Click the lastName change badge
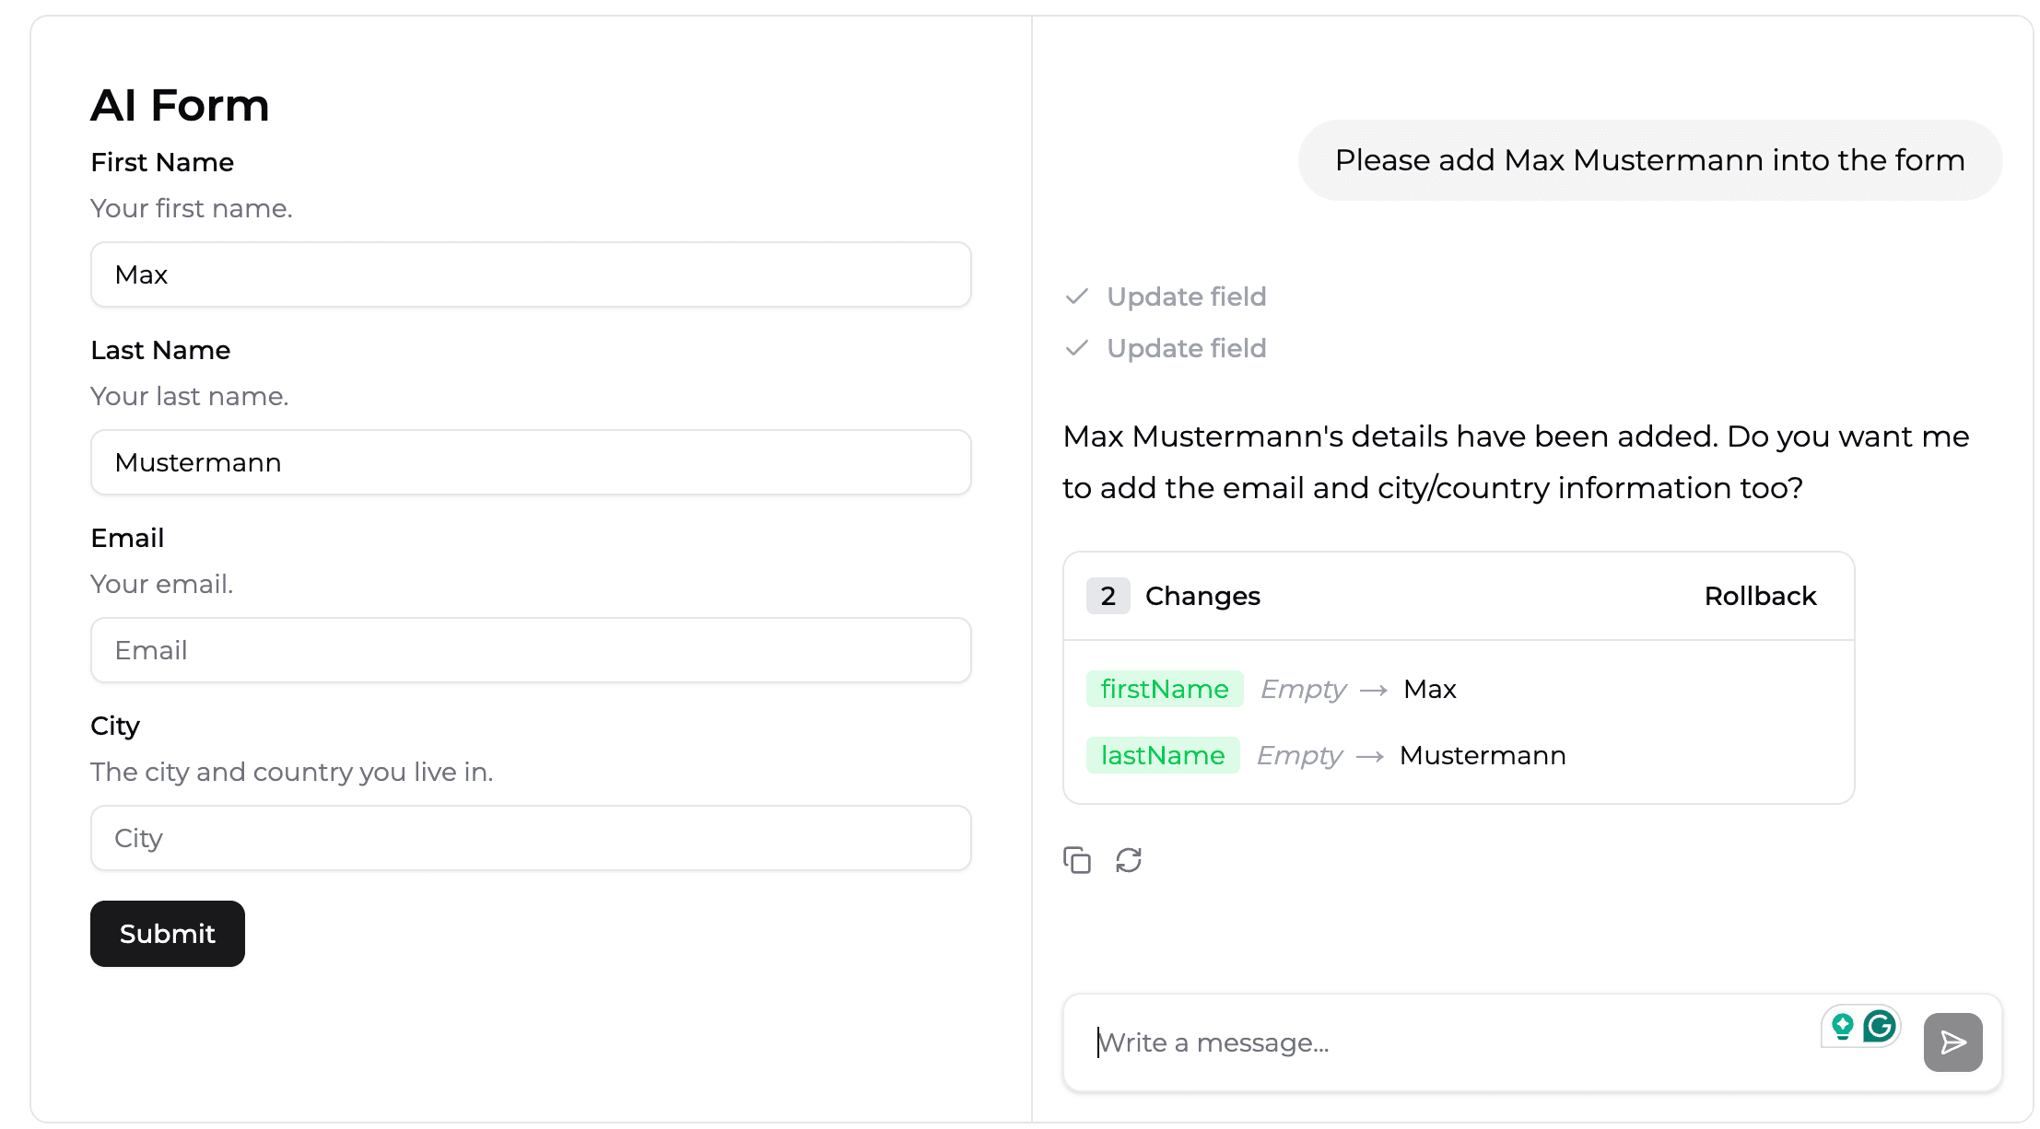Viewport: 2040px width, 1129px height. 1163,755
